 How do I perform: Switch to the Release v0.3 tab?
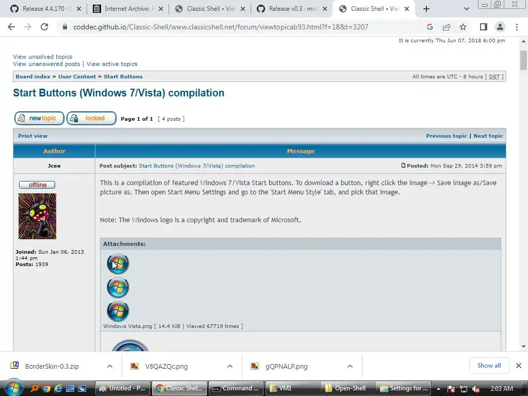(293, 9)
